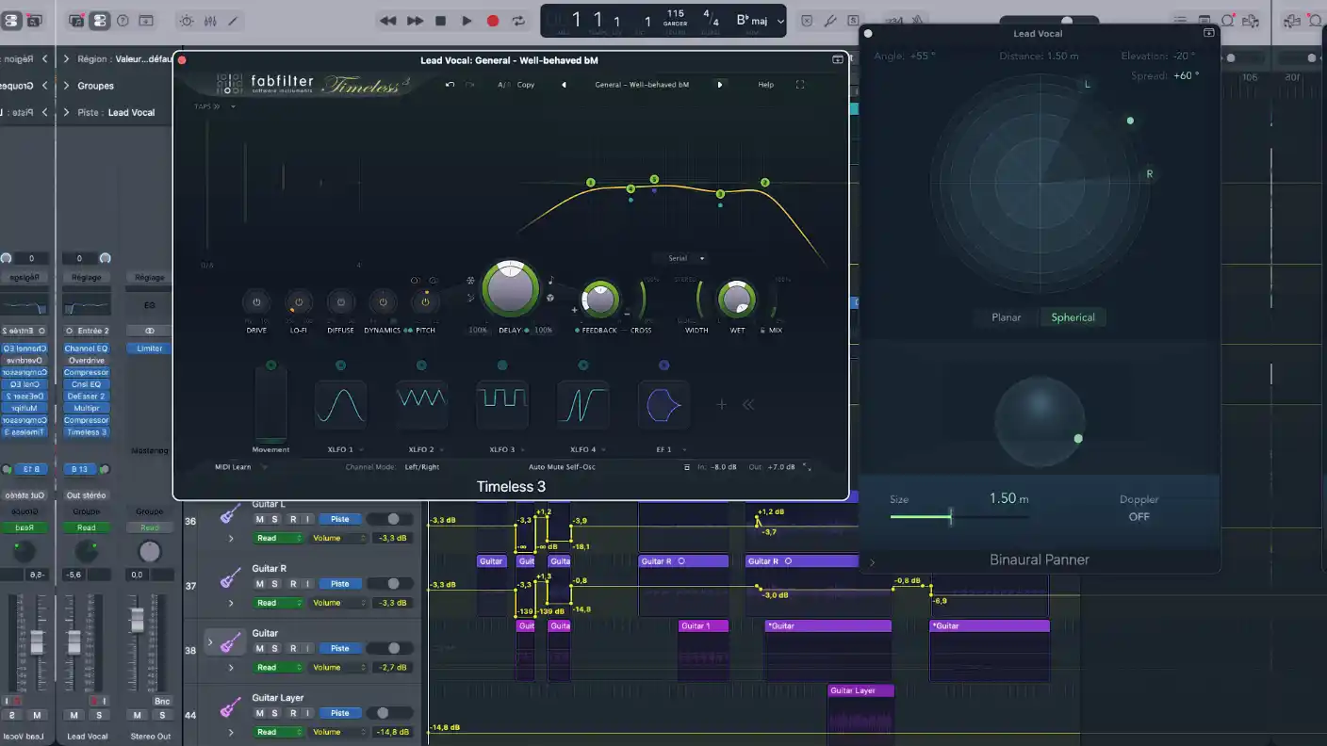Load the previous Timeless preset arrow
The height and width of the screenshot is (746, 1327).
pyautogui.click(x=564, y=85)
